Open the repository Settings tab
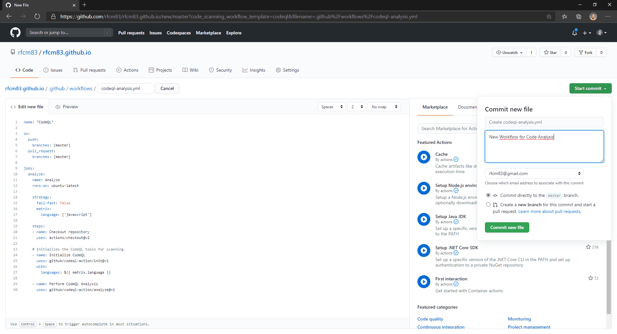Viewport: 617px width, 334px height. coord(288,70)
